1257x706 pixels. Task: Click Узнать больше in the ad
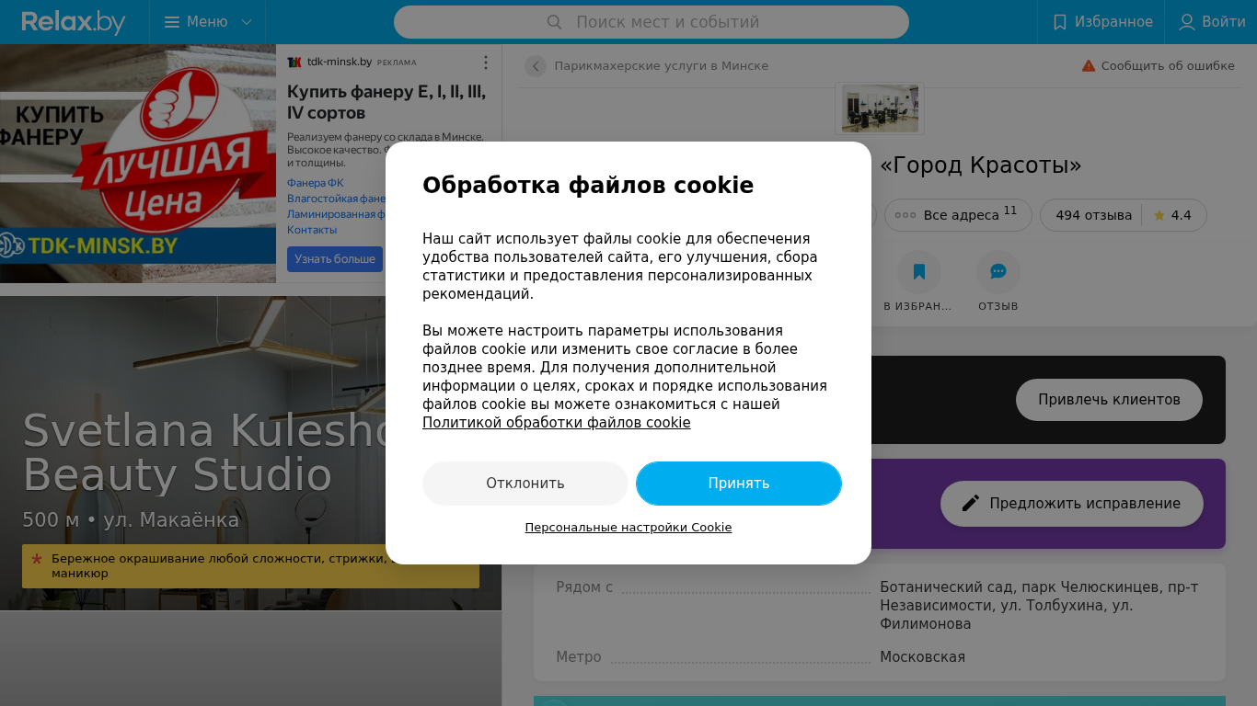click(x=335, y=259)
